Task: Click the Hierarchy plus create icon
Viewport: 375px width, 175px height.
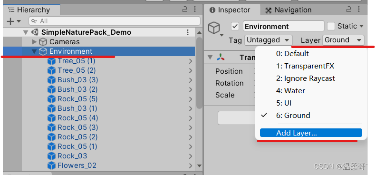Action: (x=10, y=21)
